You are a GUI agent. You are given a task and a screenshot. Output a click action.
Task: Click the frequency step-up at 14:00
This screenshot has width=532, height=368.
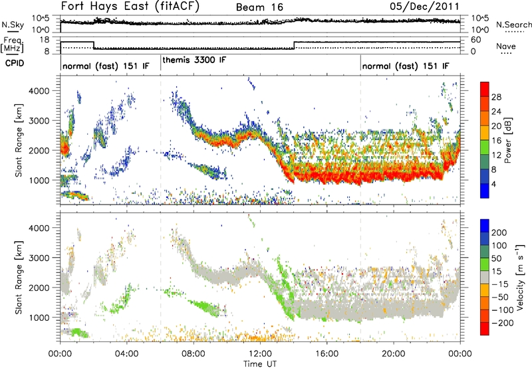(x=294, y=45)
